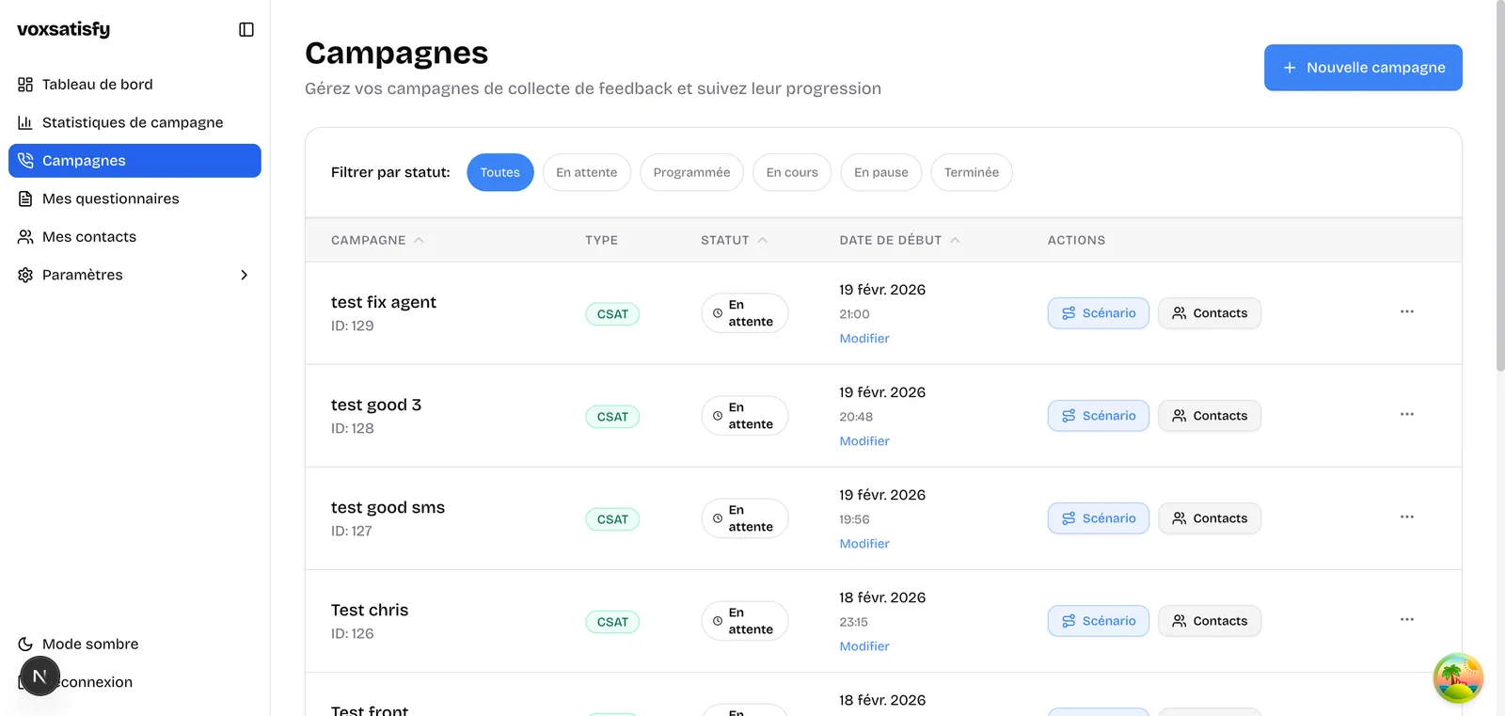
Task: Sort by DATE DE DÉBUT column
Action: click(x=899, y=240)
